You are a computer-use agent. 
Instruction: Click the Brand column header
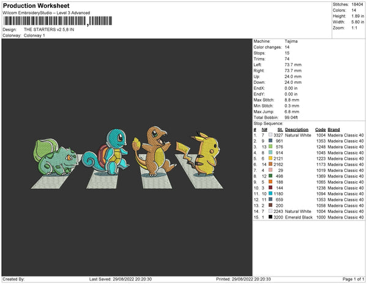333,130
